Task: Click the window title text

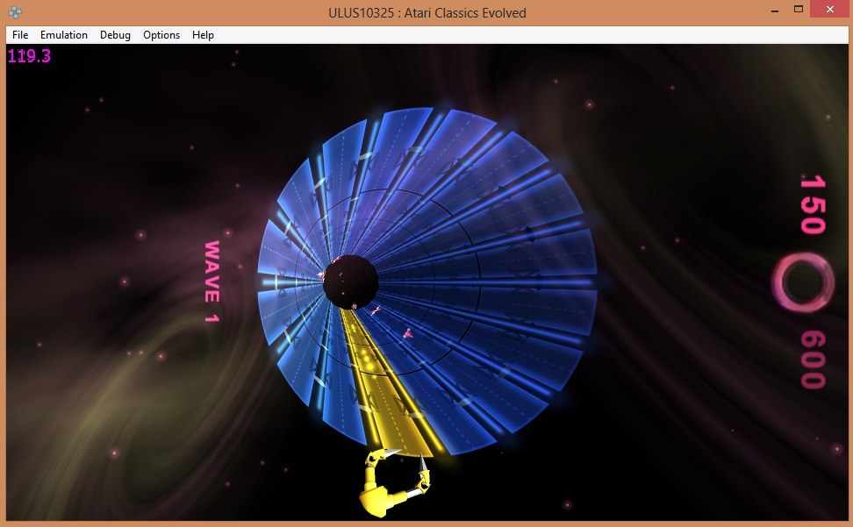Action: pyautogui.click(x=426, y=12)
